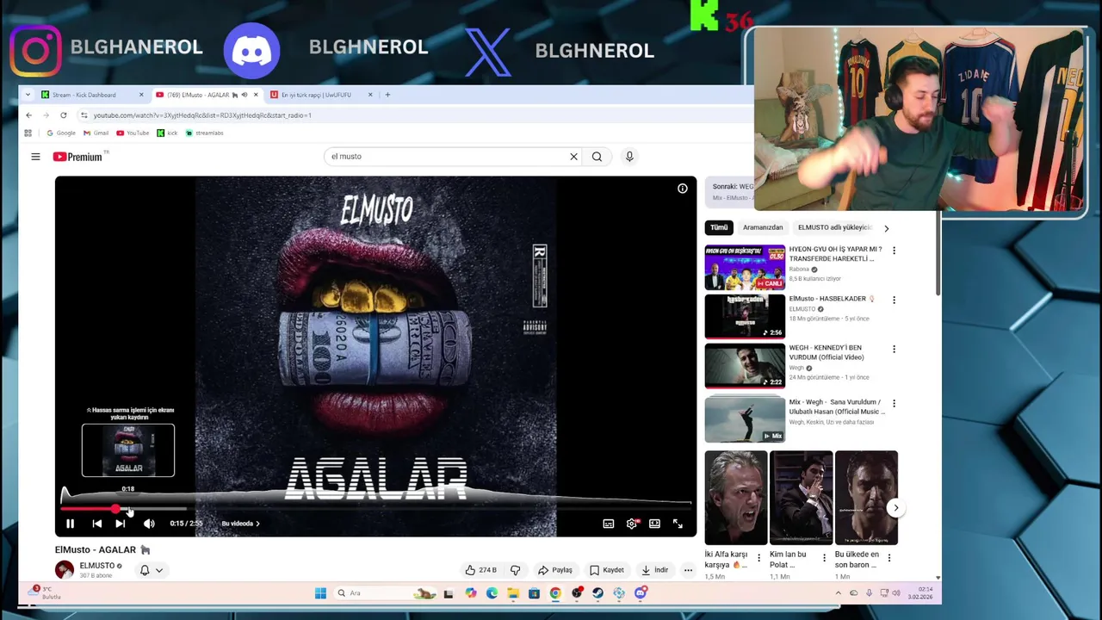The image size is (1102, 620).
Task: Like the AGALAR video
Action: pos(481,570)
